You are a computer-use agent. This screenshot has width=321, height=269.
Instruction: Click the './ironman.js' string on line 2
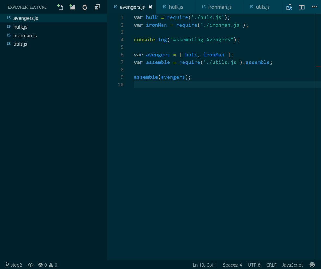[221, 25]
